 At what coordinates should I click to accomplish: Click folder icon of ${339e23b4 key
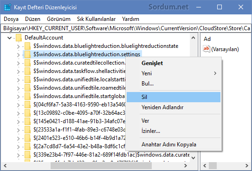[27, 155]
